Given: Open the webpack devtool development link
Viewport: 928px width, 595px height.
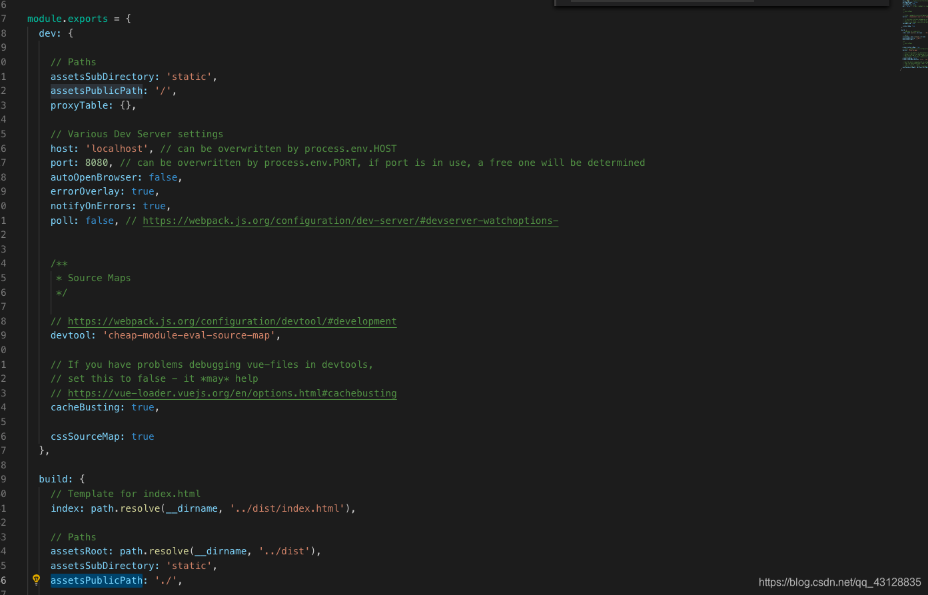Looking at the screenshot, I should click(232, 321).
